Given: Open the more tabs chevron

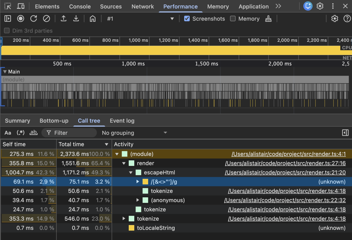Looking at the screenshot, I should 278,6.
